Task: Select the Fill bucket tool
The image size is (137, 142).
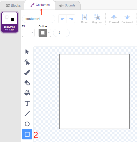Action: pos(27,93)
